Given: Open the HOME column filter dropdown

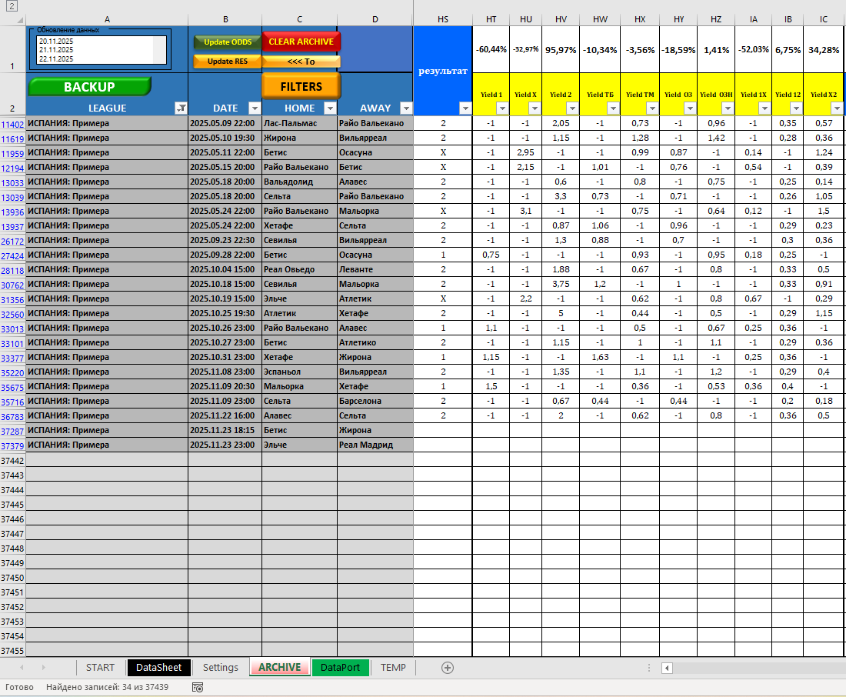Looking at the screenshot, I should 329,108.
